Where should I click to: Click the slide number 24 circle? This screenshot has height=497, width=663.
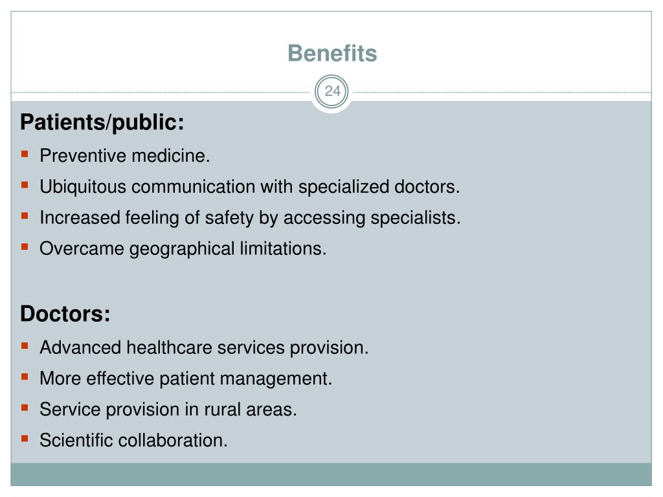coord(332,91)
